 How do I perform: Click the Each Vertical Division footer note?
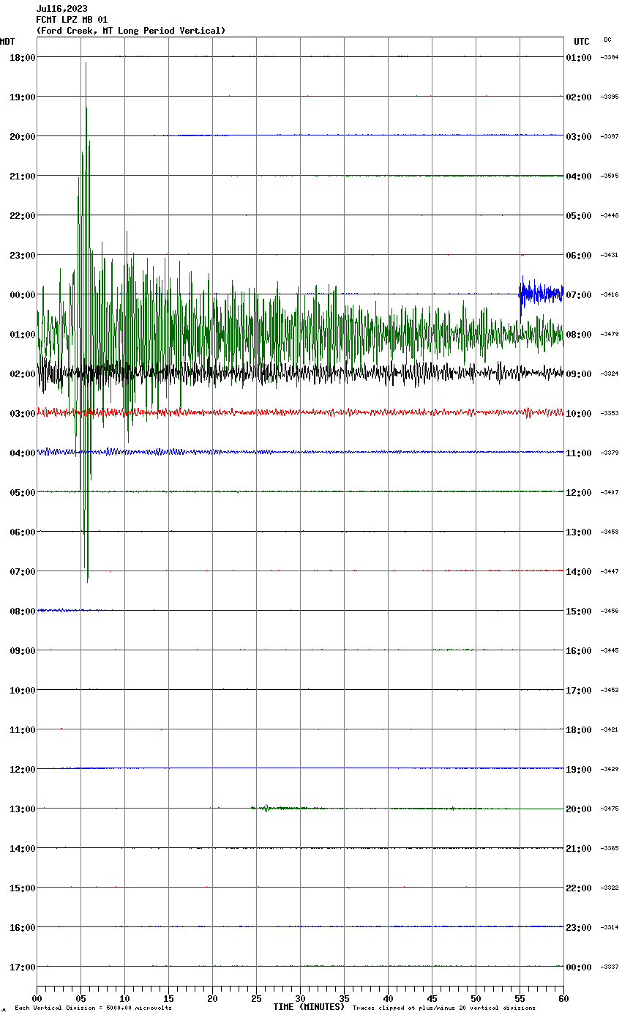pos(93,1008)
